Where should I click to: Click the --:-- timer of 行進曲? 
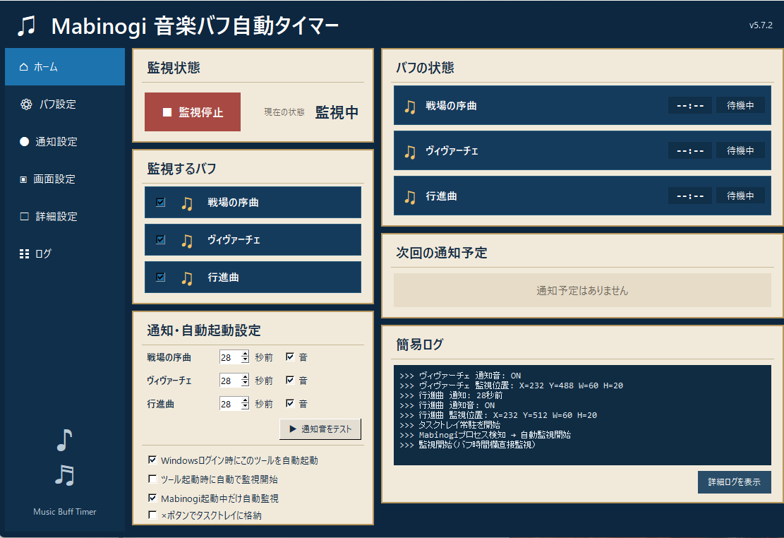690,196
